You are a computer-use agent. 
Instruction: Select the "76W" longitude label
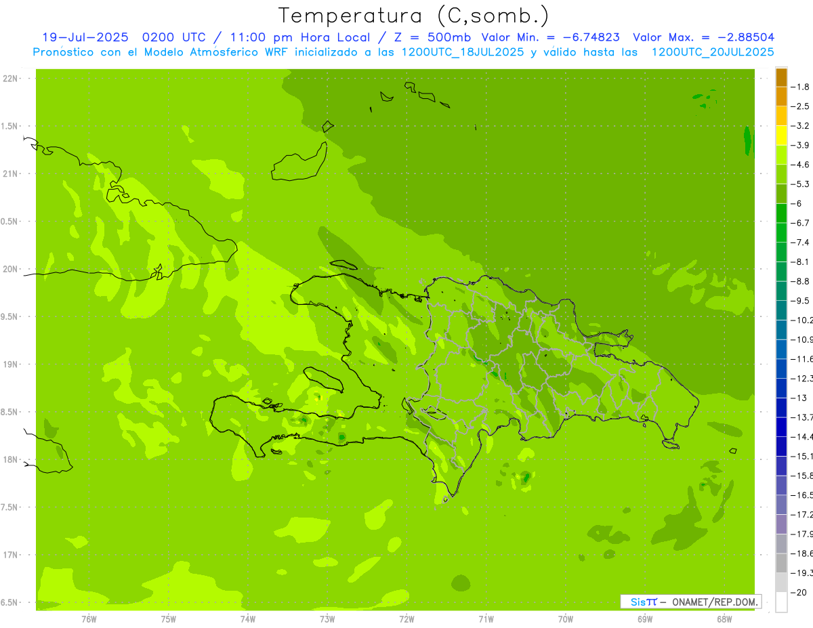89,619
